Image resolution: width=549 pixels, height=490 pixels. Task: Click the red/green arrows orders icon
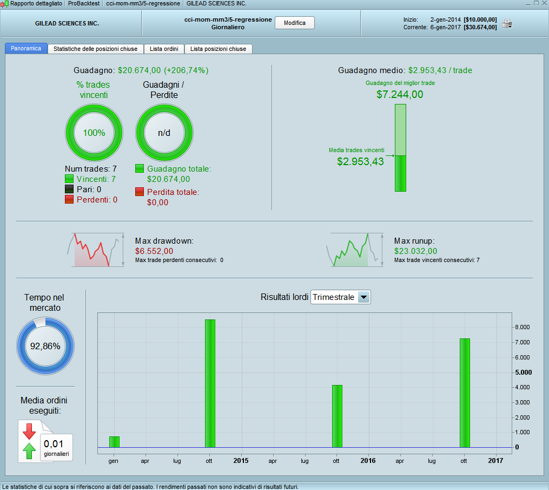[29, 441]
